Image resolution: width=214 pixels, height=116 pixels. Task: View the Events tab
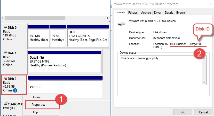click(180, 12)
